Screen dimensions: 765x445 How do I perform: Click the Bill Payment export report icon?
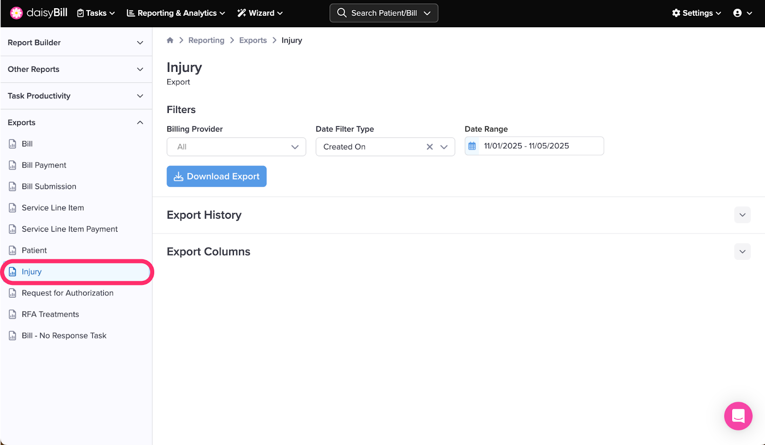pos(12,165)
